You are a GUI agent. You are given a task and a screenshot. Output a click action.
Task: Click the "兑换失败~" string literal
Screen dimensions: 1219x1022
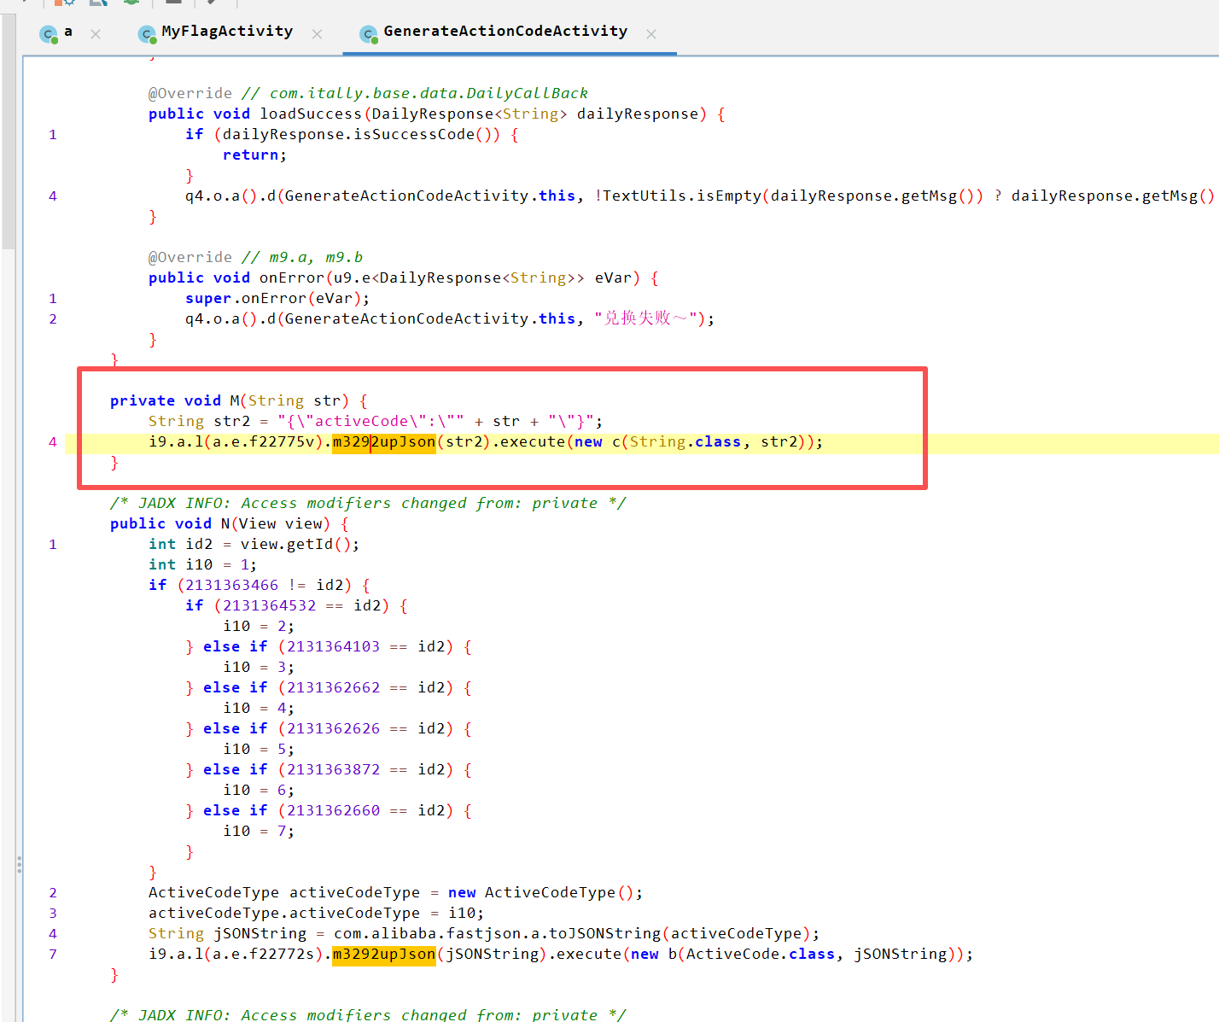pyautogui.click(x=646, y=319)
